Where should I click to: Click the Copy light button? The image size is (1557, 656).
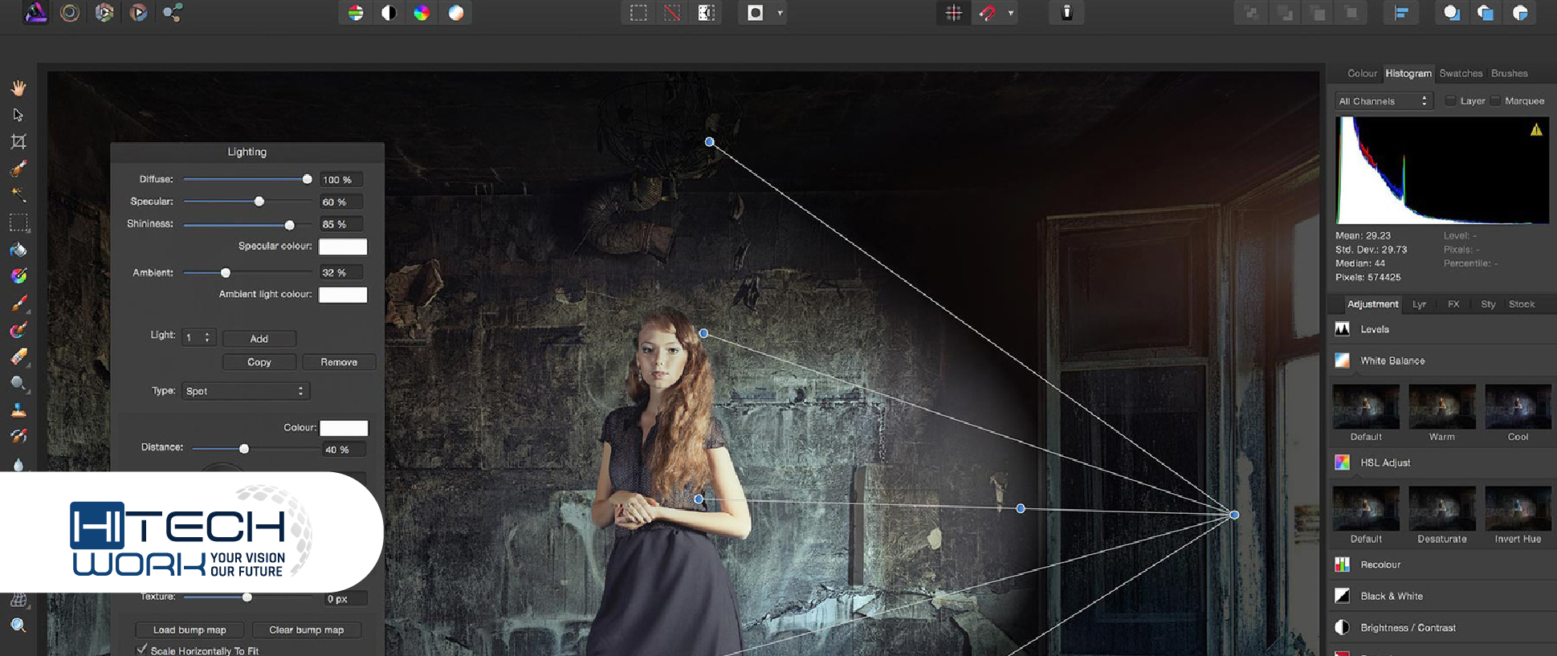tap(259, 362)
